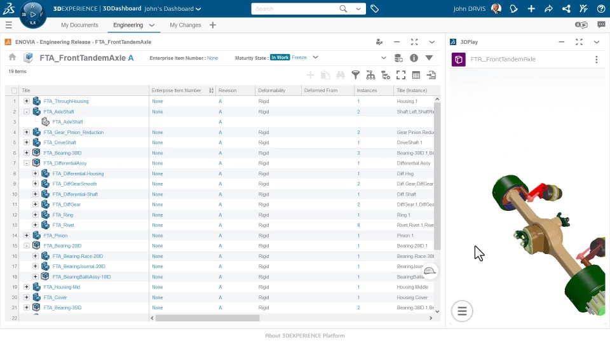
Task: Click the share arrow icon in header
Action: tap(548, 9)
